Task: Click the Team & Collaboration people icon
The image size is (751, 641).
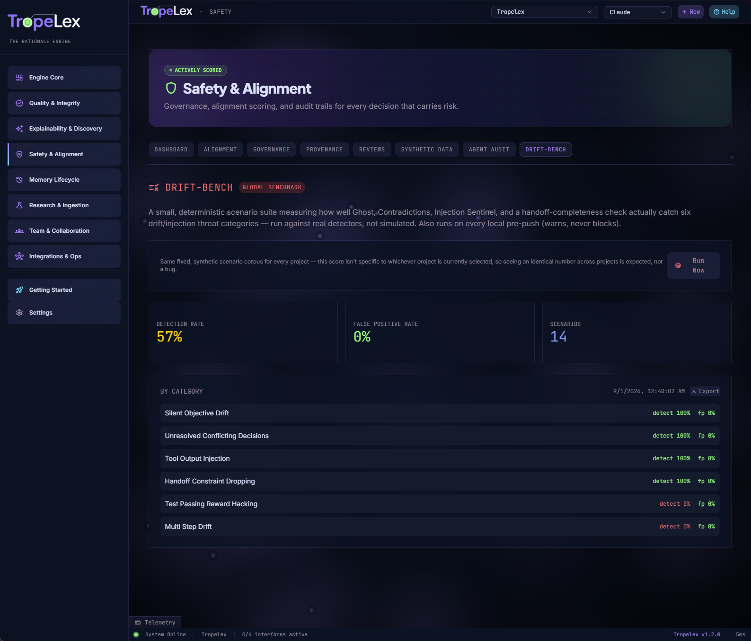Action: coord(19,231)
